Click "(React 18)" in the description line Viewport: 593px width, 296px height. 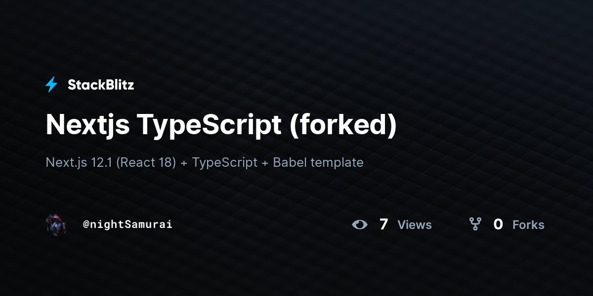point(146,162)
